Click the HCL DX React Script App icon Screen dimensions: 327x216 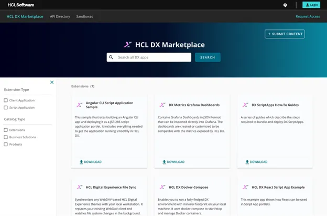(x=245, y=187)
